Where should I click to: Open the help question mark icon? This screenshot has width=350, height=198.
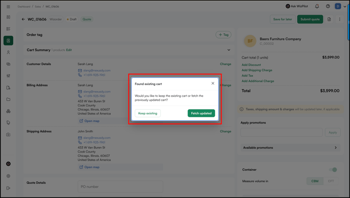coord(328,6)
